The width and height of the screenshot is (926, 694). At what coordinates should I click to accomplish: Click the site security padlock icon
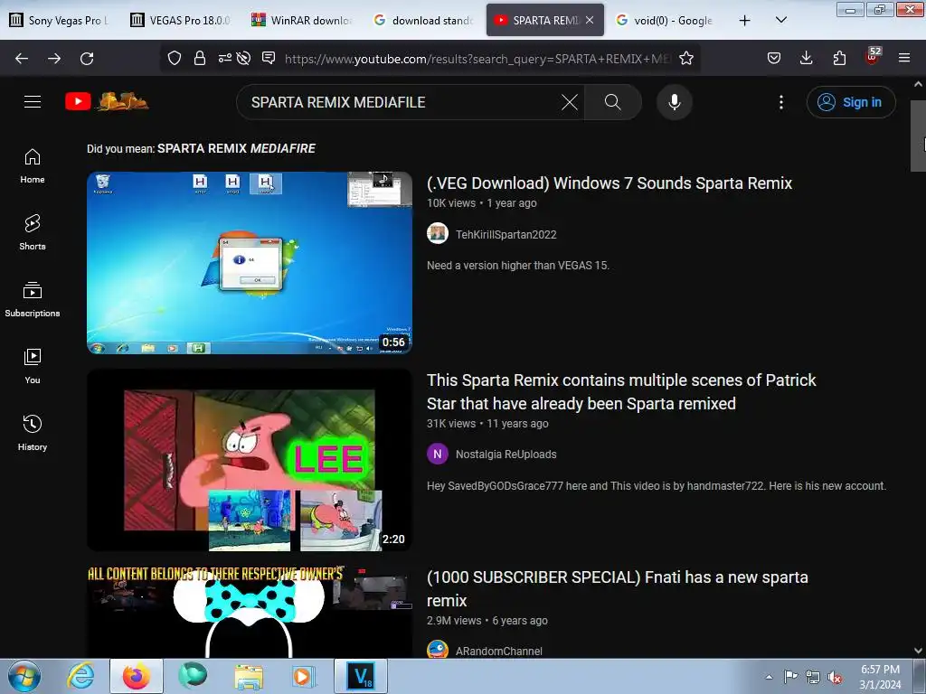200,58
